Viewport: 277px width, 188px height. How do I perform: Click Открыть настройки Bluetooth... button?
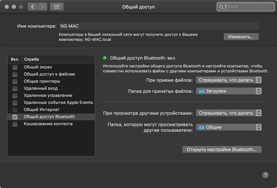222,150
